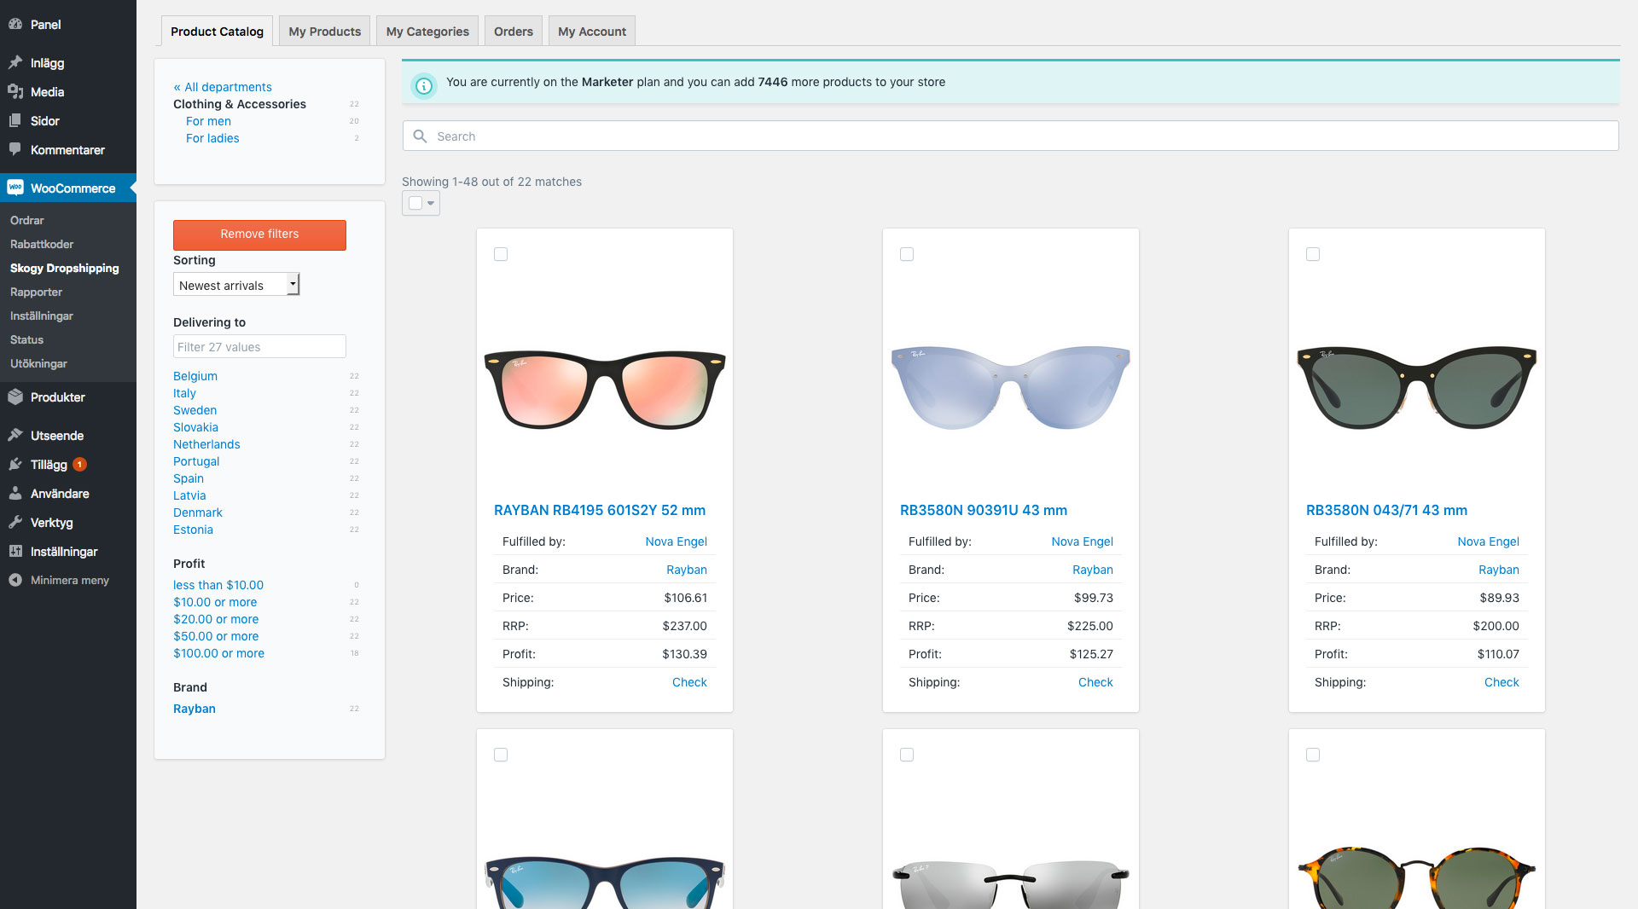The height and width of the screenshot is (909, 1638).
Task: Open the Ordrar submenu item
Action: pyautogui.click(x=27, y=220)
